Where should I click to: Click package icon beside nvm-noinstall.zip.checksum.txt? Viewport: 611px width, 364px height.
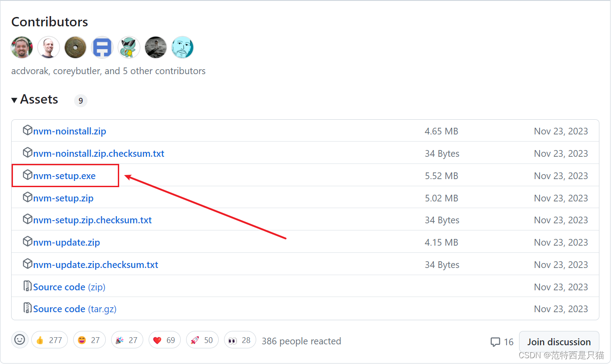coord(28,153)
